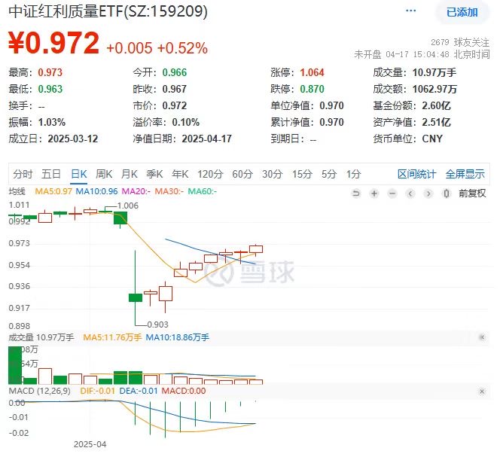Close the 成交量 volume indicator panel
The image size is (500, 454).
[482, 337]
